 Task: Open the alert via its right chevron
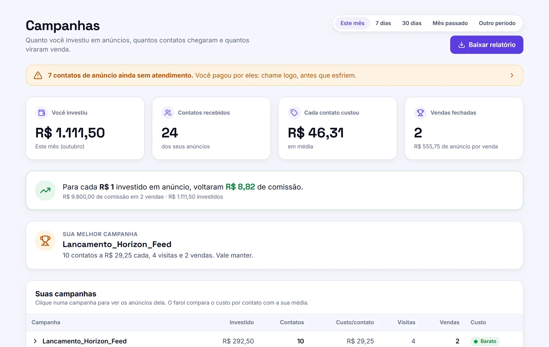[x=512, y=75]
